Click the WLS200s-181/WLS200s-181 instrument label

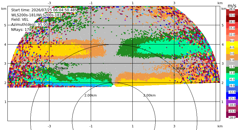pos(36,15)
